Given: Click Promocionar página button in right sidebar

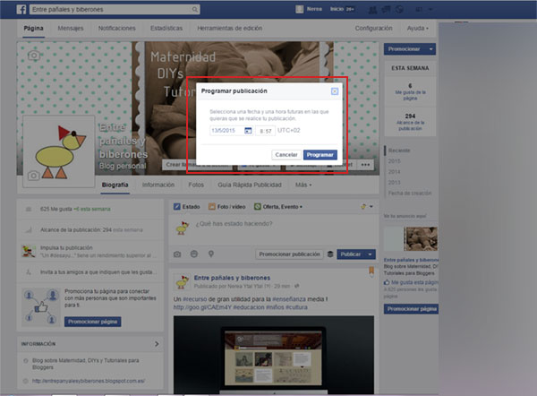Looking at the screenshot, I should (x=412, y=309).
